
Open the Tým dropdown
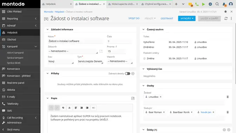[x=90, y=61]
